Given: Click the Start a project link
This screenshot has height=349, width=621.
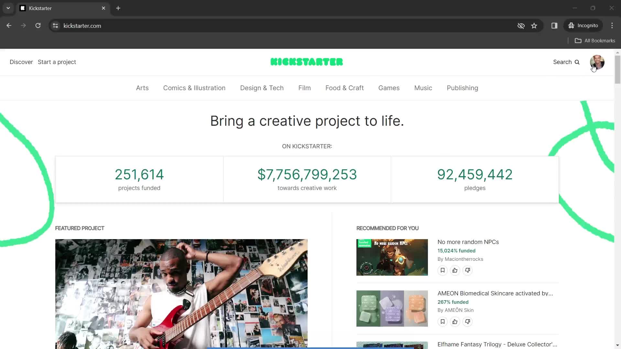Looking at the screenshot, I should point(57,62).
